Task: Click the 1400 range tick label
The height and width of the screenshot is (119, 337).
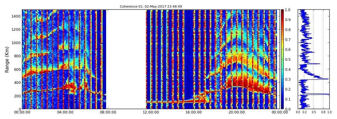Action: pyautogui.click(x=16, y=16)
